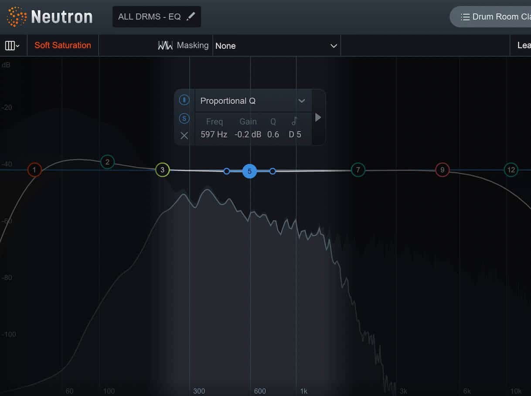
Task: Select EQ band node 12
Action: 511,170
